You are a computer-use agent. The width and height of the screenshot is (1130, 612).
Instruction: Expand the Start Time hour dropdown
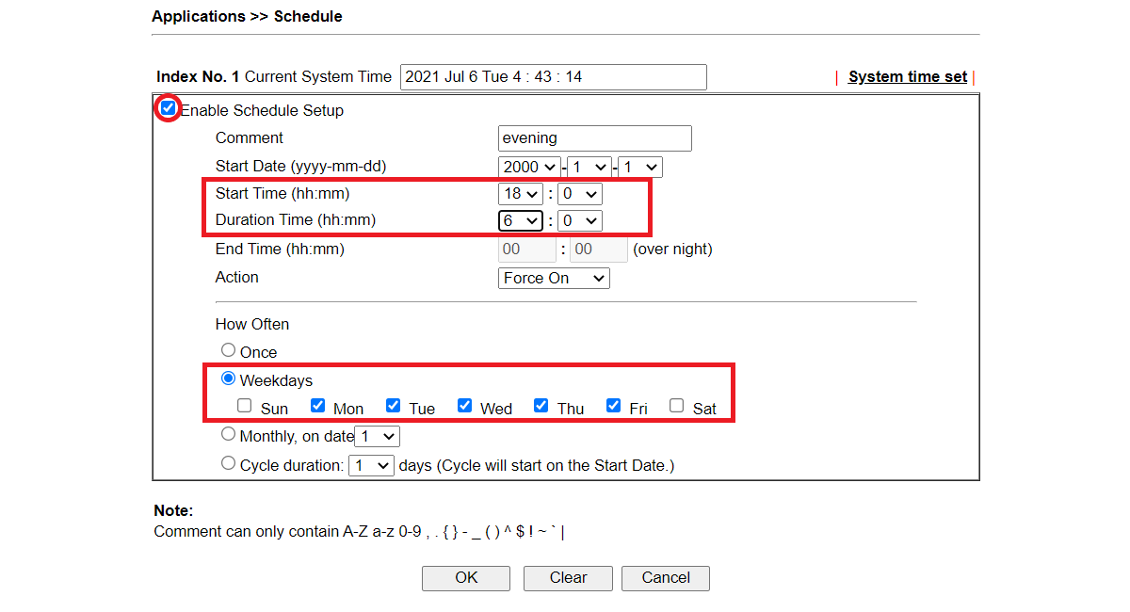[x=521, y=194]
